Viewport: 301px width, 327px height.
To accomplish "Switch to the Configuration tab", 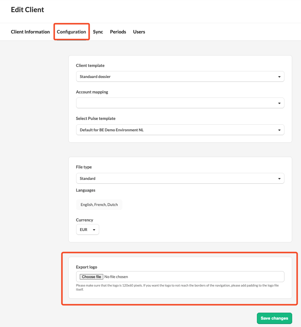I will tap(71, 32).
